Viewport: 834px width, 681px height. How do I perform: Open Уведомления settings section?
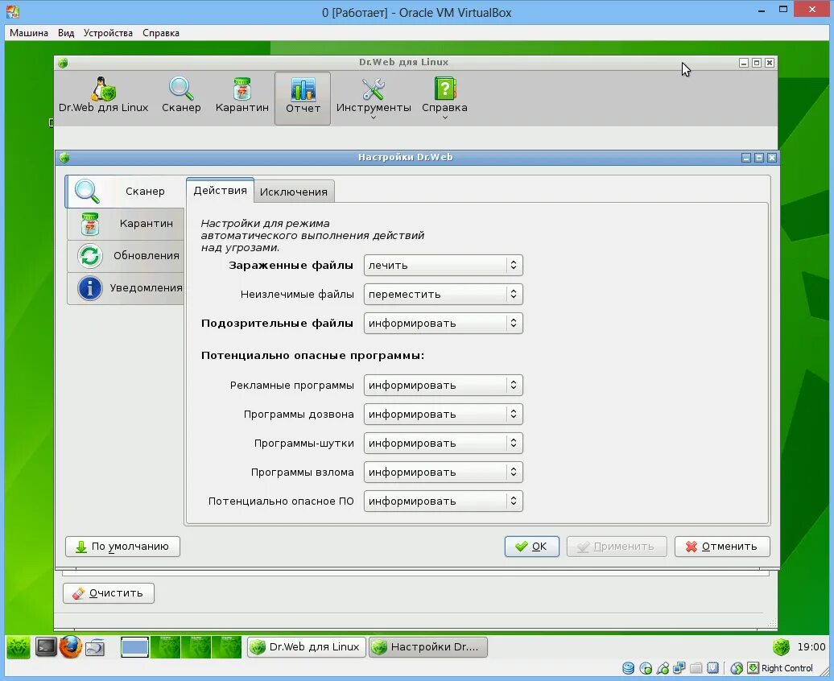[126, 288]
